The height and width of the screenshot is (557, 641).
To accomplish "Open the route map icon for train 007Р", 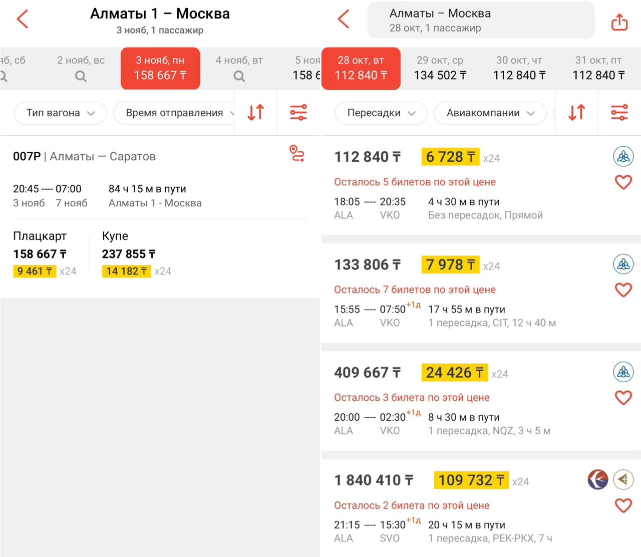I will pyautogui.click(x=297, y=153).
